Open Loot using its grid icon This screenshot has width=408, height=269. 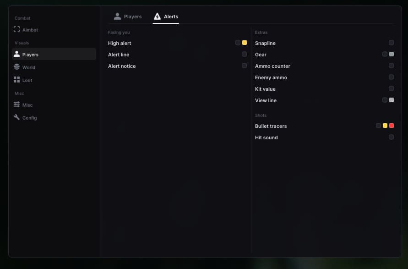[16, 80]
